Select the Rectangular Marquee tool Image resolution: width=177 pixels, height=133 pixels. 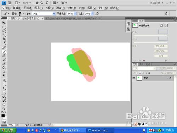(4, 27)
